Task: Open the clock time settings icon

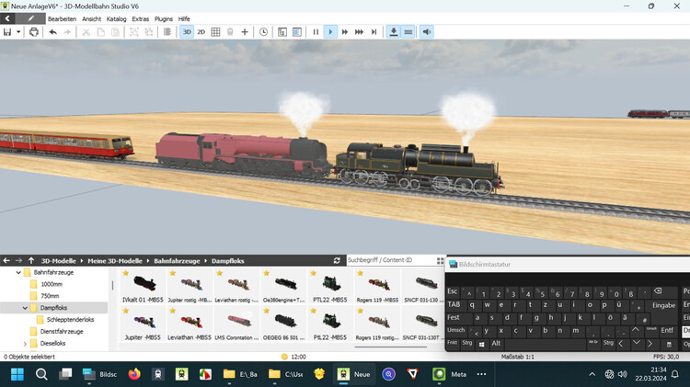Action: (263, 32)
